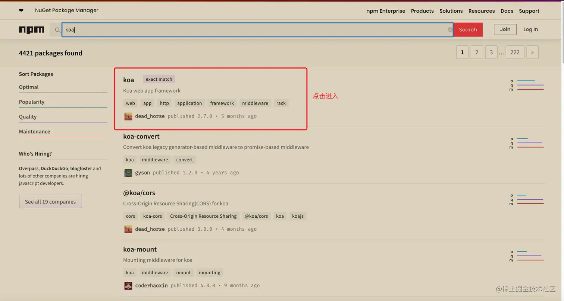The height and width of the screenshot is (301, 564).
Task: Click the koa tag on koa-convert
Action: (x=130, y=160)
